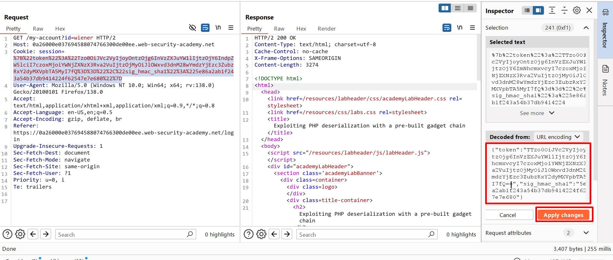Open Response panel hamburger menu
Image resolution: width=613 pixels, height=260 pixels.
point(472,28)
